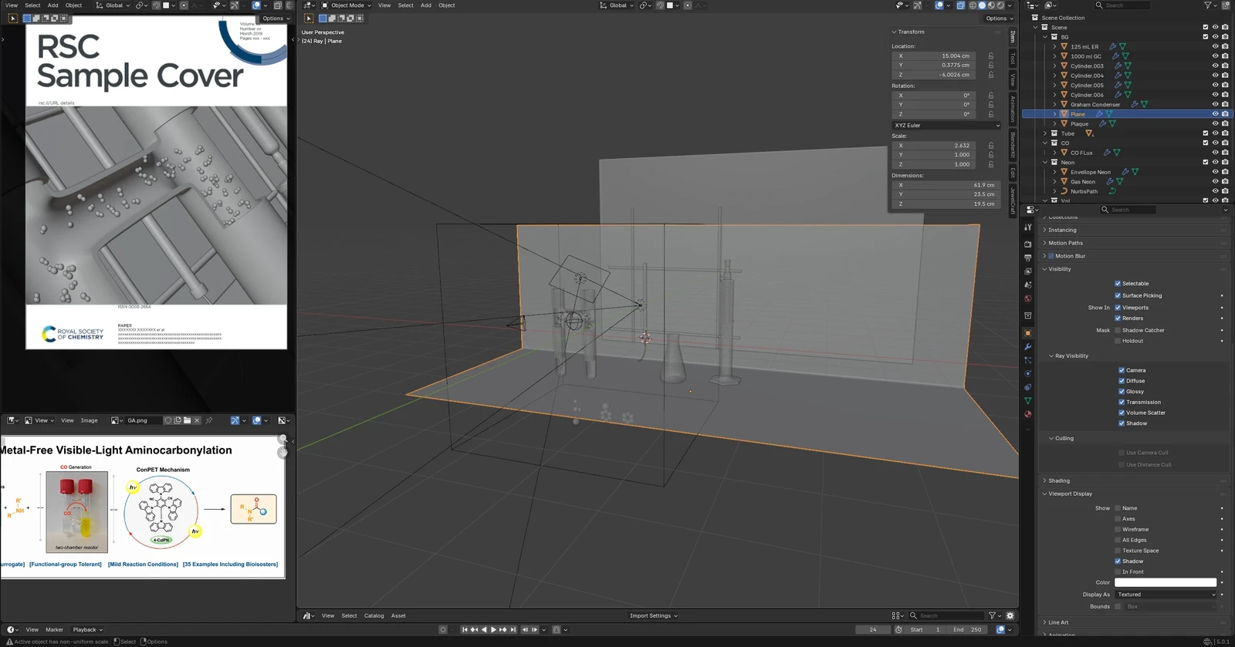Open the Physics properties tab
This screenshot has width=1235, height=647.
[x=1027, y=374]
